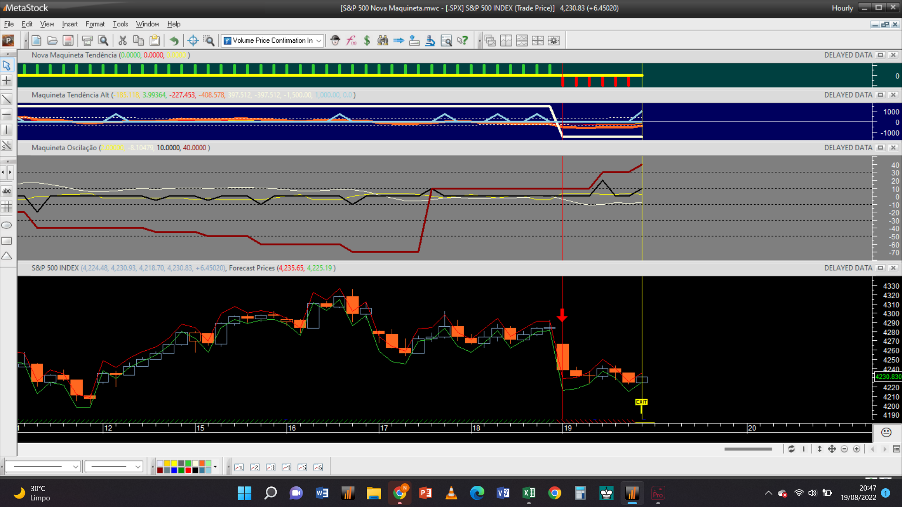Viewport: 902px width, 507px height.
Task: Select the ellipse drawing tool
Action: click(x=7, y=225)
